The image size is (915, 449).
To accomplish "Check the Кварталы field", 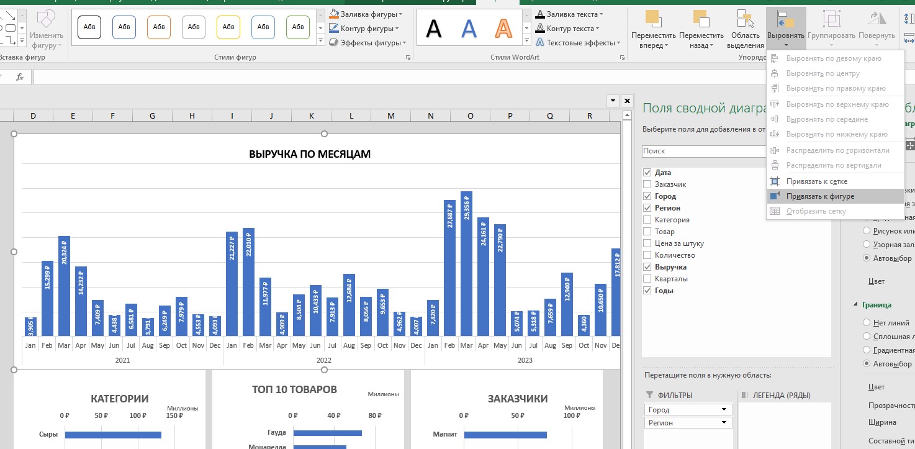I will [x=647, y=279].
